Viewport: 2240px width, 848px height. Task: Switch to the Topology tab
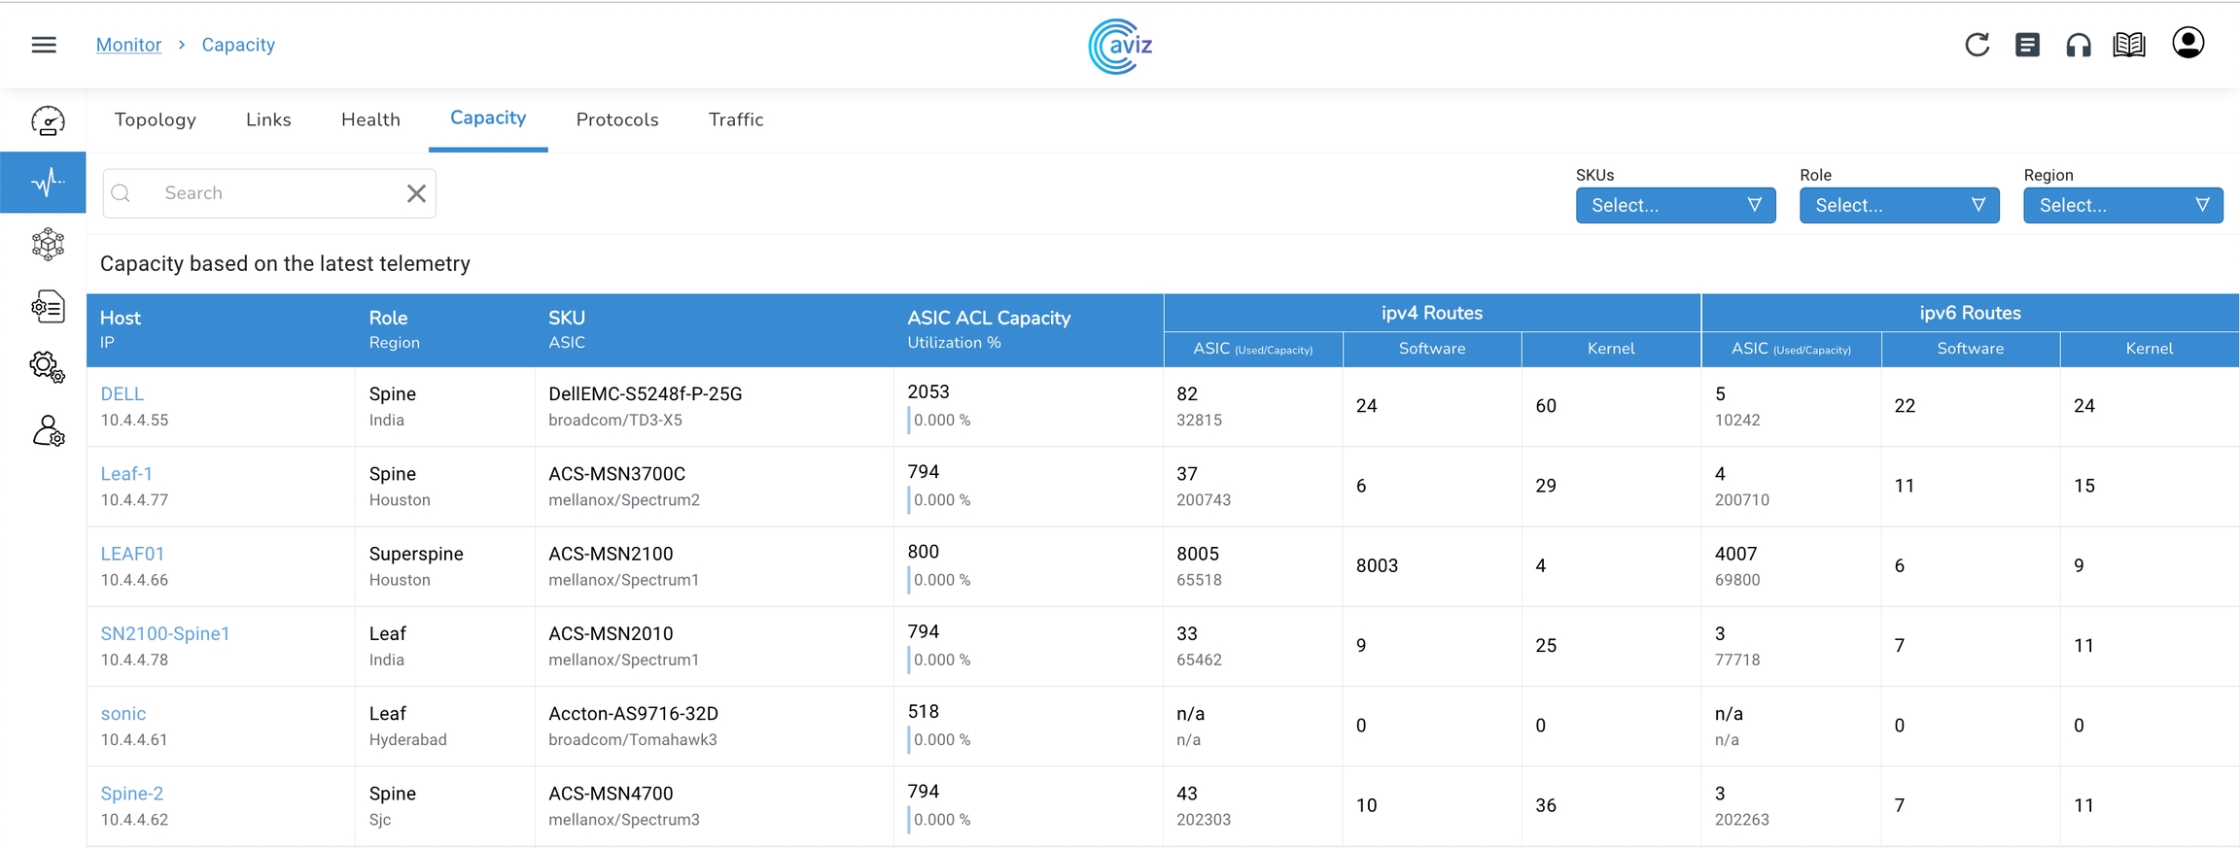pyautogui.click(x=156, y=119)
